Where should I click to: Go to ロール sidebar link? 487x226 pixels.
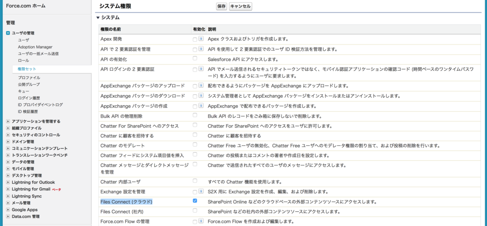[x=23, y=61]
